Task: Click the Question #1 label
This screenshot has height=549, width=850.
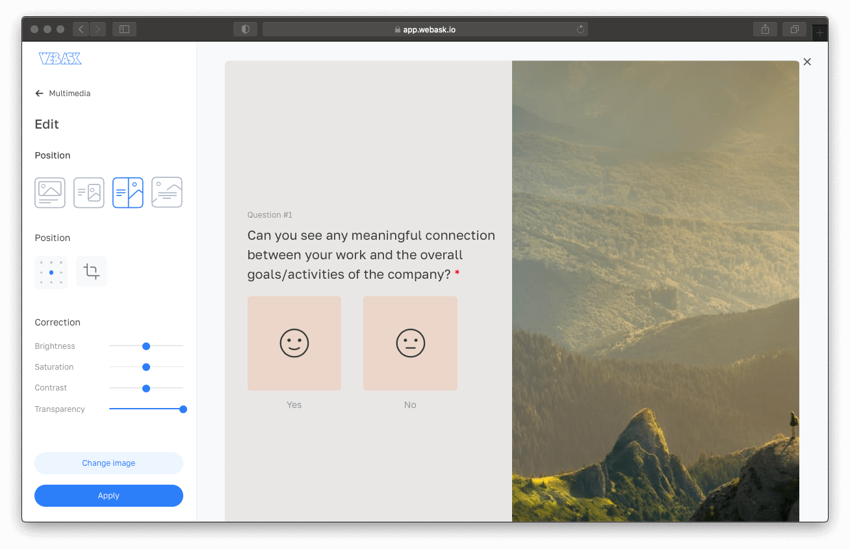Action: pyautogui.click(x=270, y=215)
